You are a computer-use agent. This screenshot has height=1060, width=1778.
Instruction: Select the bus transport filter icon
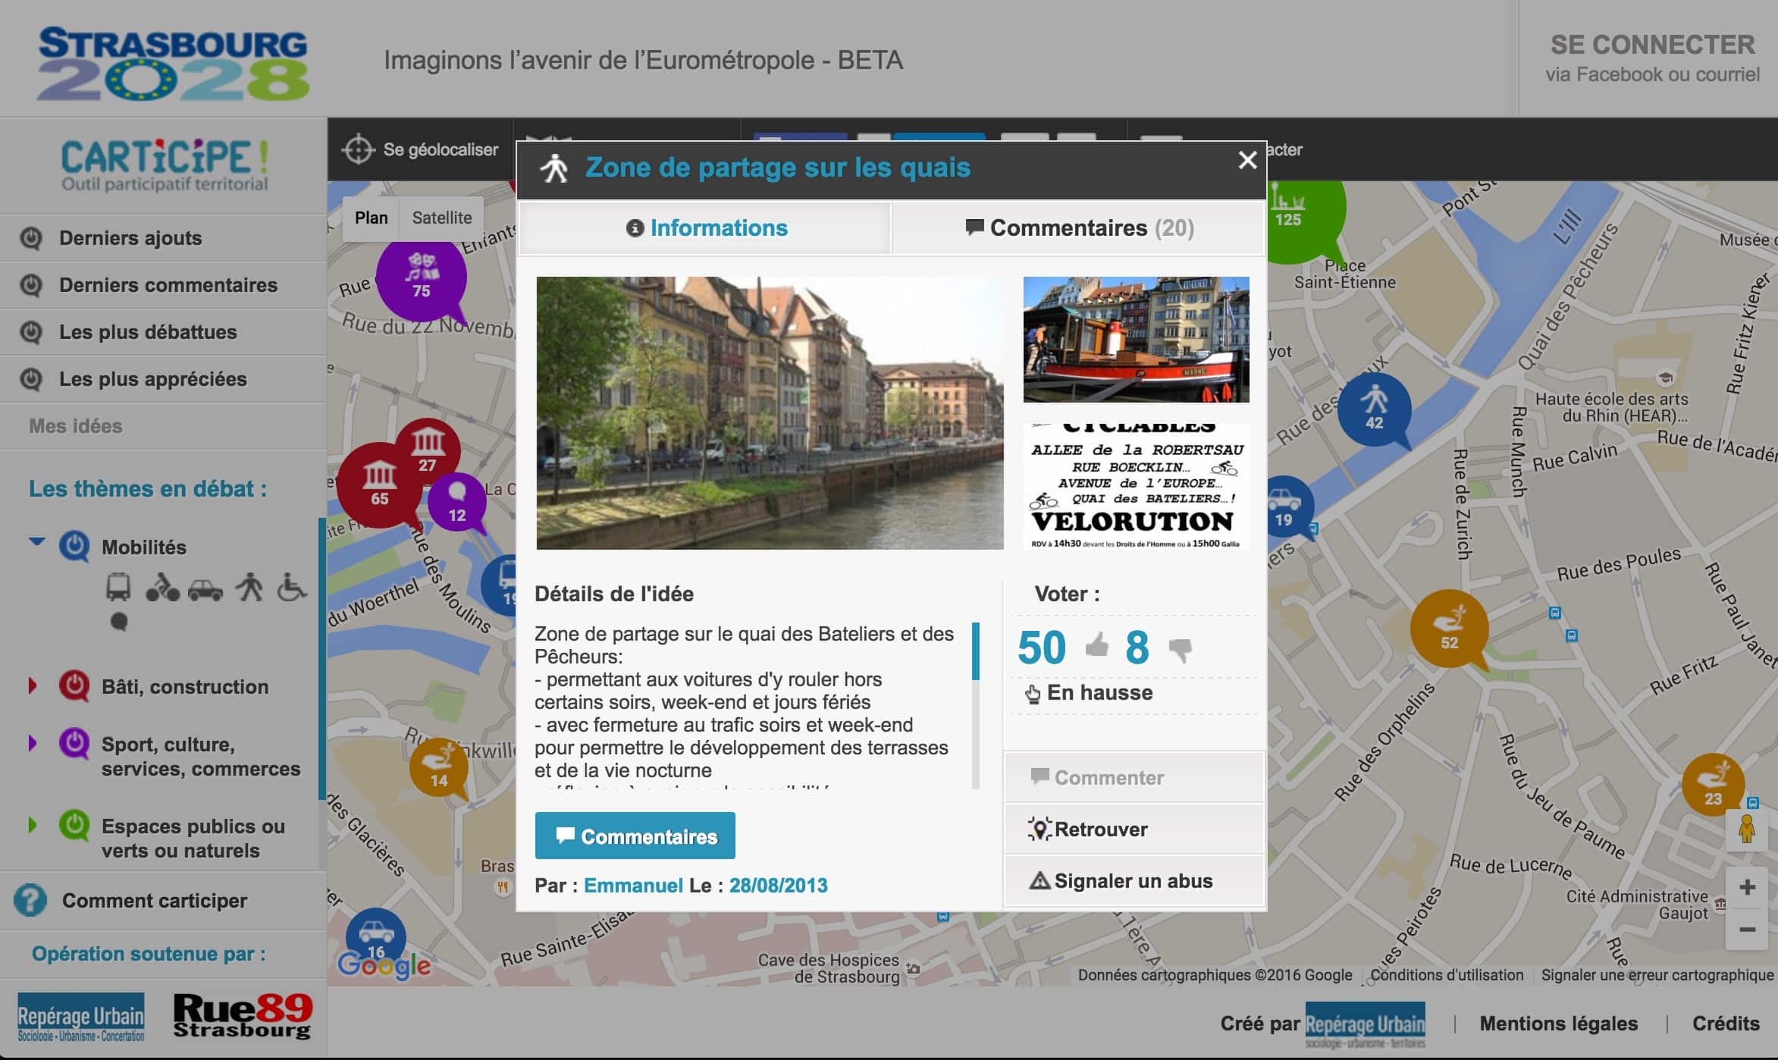pos(118,588)
